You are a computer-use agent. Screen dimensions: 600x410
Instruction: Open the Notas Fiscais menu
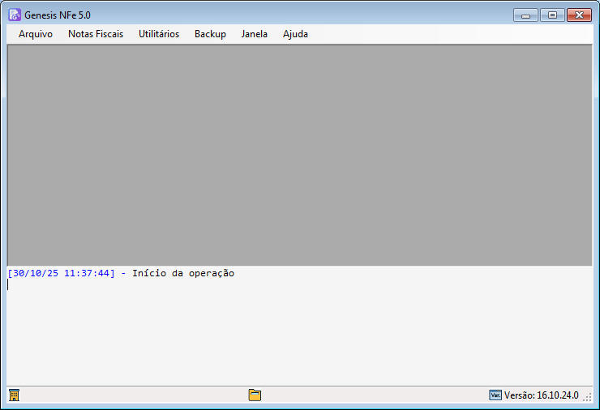pyautogui.click(x=96, y=34)
